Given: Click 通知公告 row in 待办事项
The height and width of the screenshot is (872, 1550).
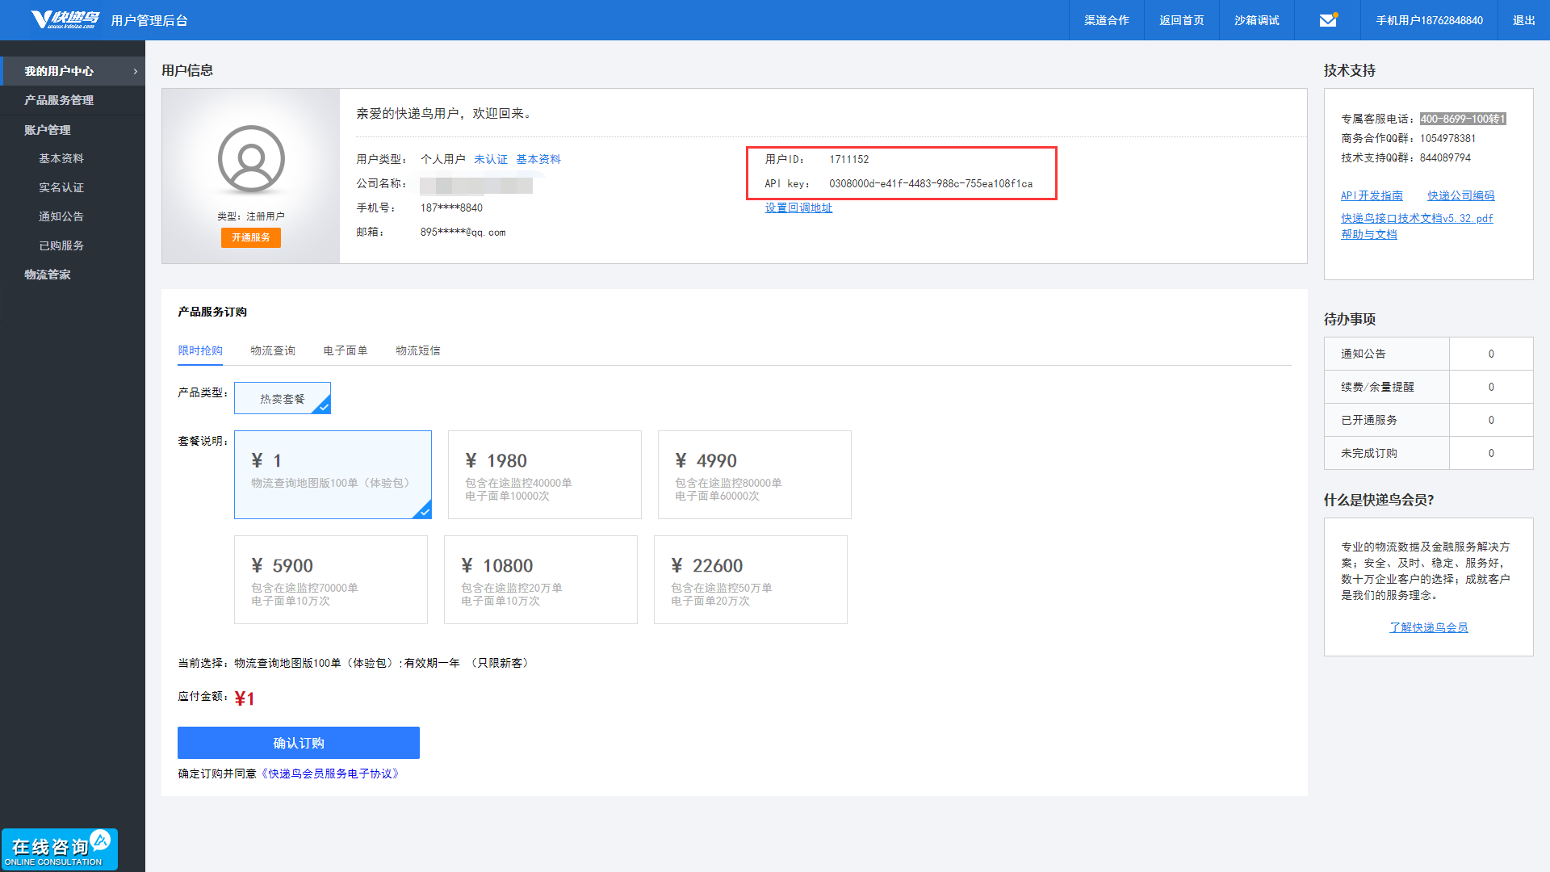Looking at the screenshot, I should [x=1429, y=354].
